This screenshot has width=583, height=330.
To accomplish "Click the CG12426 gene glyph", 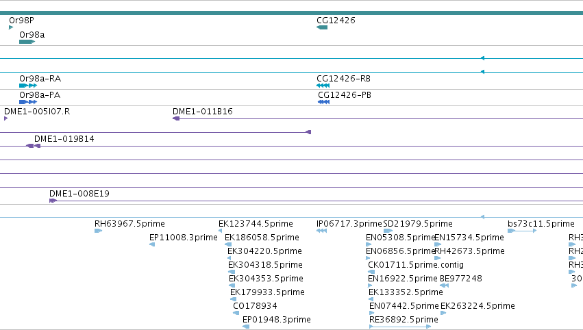I will click(322, 27).
